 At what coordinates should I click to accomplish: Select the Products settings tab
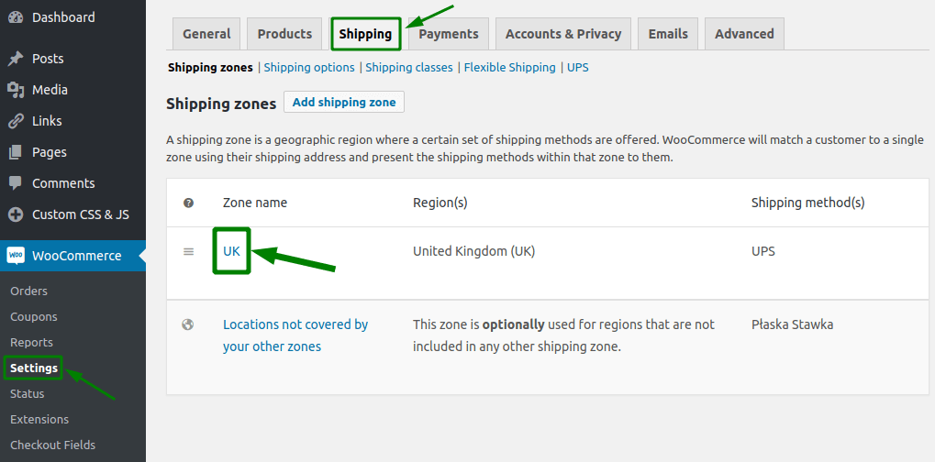pos(284,34)
